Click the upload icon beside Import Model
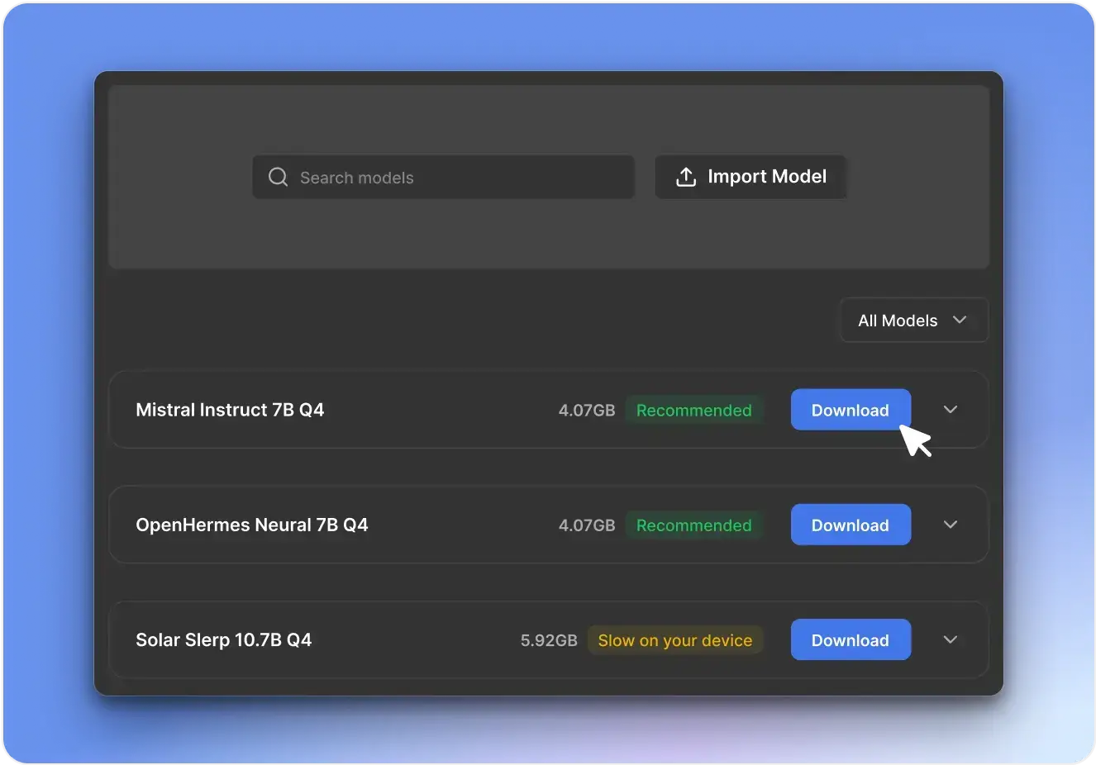This screenshot has height=765, width=1096. [x=685, y=177]
